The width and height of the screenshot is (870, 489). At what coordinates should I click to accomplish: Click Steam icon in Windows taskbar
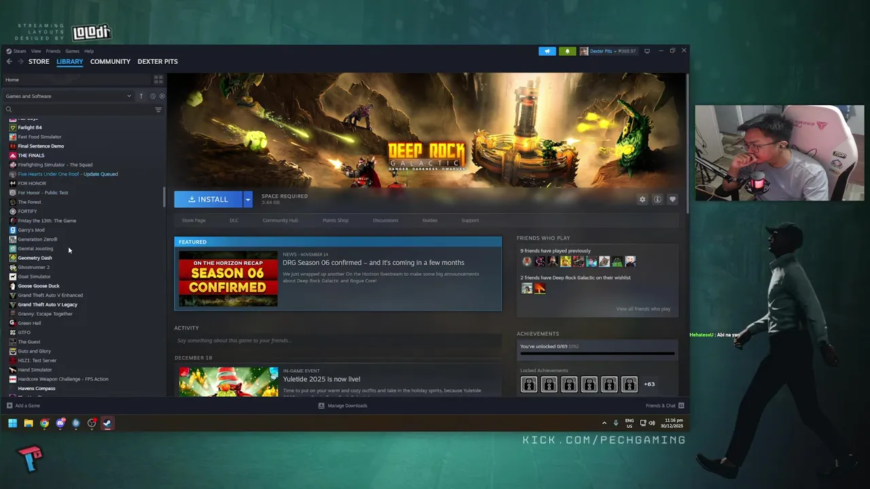pyautogui.click(x=107, y=423)
